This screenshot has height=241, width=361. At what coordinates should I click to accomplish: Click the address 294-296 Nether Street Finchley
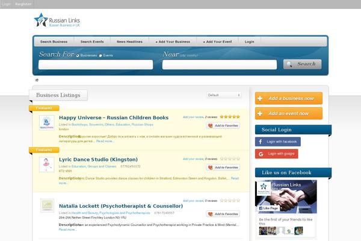coord(92,218)
